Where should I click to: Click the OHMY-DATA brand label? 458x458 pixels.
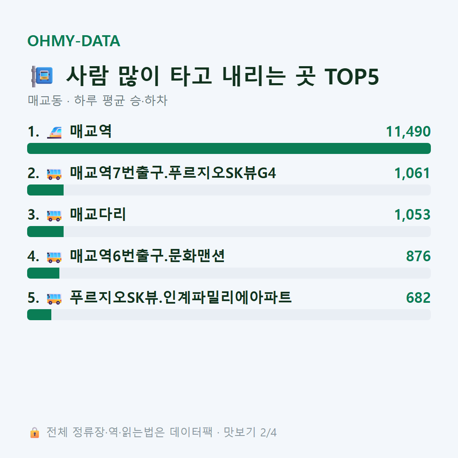[x=74, y=41]
